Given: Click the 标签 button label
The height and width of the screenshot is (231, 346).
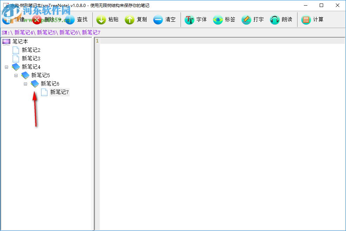Looking at the screenshot, I should click(x=230, y=20).
